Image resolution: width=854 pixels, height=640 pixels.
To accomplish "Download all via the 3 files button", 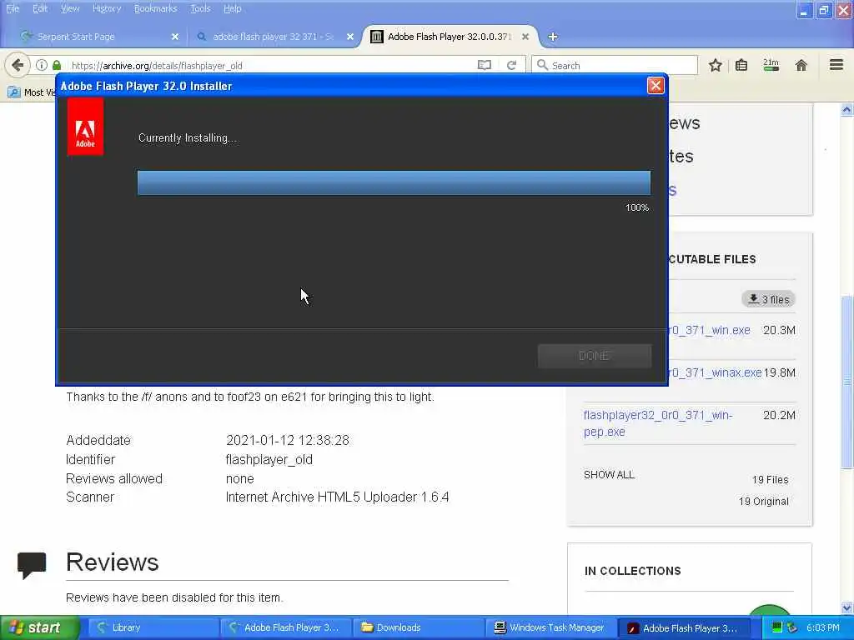I will [x=768, y=299].
